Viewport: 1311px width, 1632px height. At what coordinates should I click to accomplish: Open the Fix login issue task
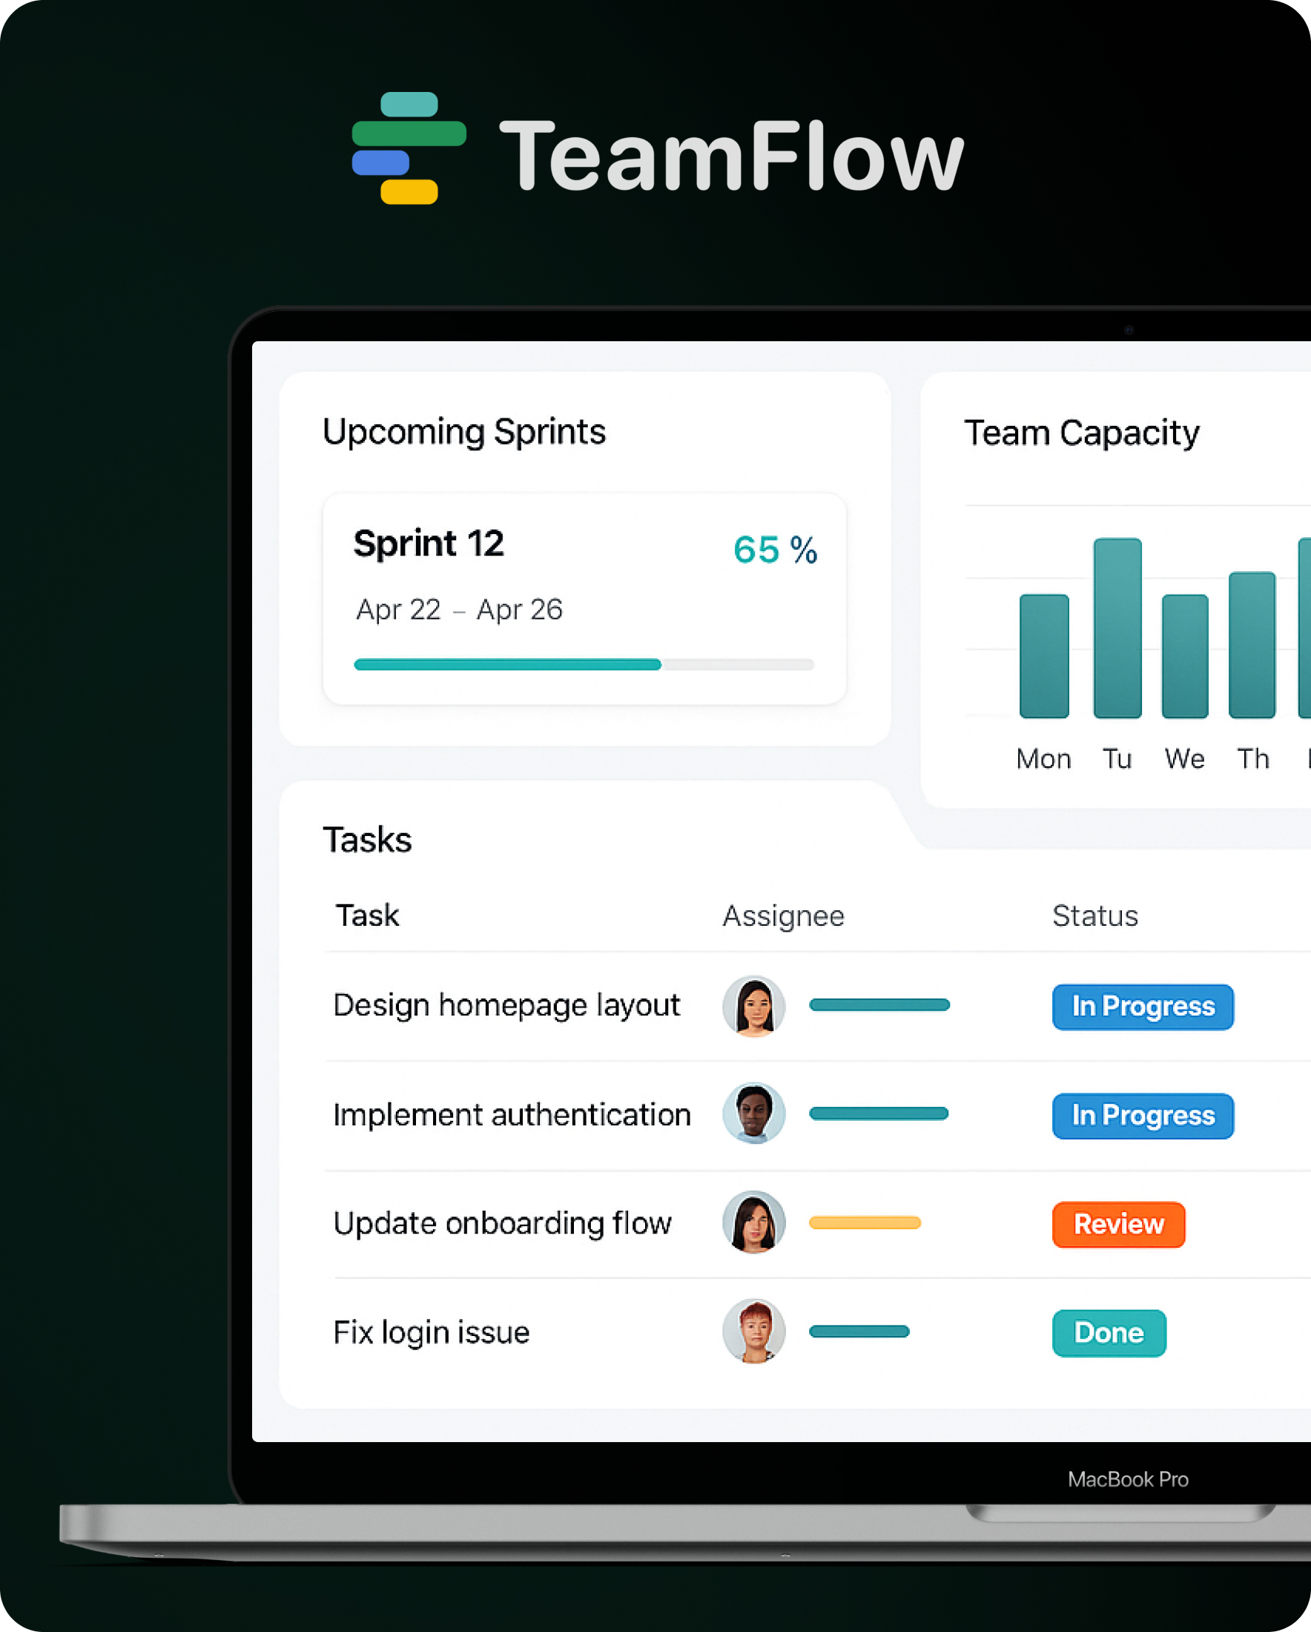pos(432,1332)
